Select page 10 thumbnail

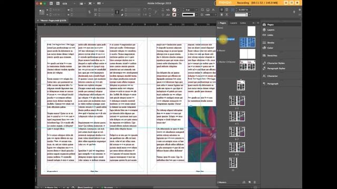click(x=233, y=162)
